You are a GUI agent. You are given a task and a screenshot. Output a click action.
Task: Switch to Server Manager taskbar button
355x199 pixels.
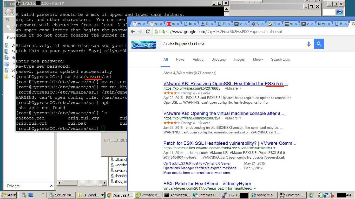(x=62, y=195)
